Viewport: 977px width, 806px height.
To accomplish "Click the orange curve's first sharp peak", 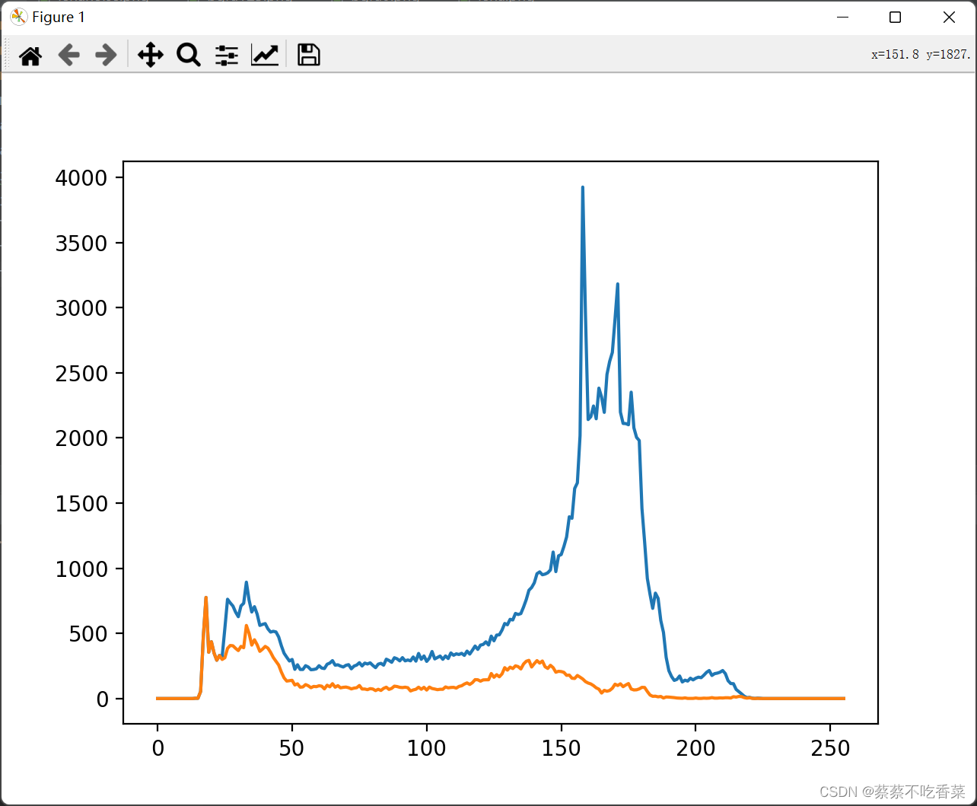I will pyautogui.click(x=205, y=598).
